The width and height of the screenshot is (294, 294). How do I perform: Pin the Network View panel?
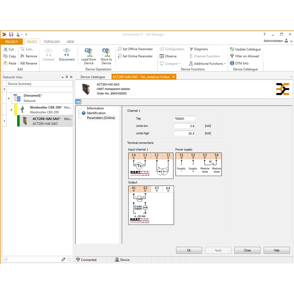tap(67, 77)
